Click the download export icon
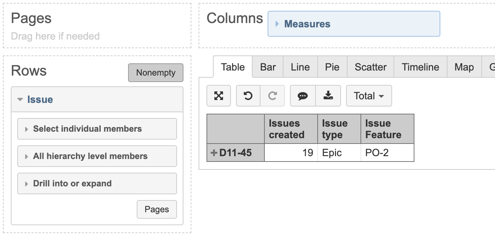The width and height of the screenshot is (495, 236). (328, 96)
